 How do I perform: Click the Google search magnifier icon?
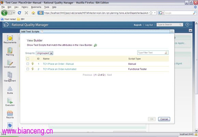[195, 13]
